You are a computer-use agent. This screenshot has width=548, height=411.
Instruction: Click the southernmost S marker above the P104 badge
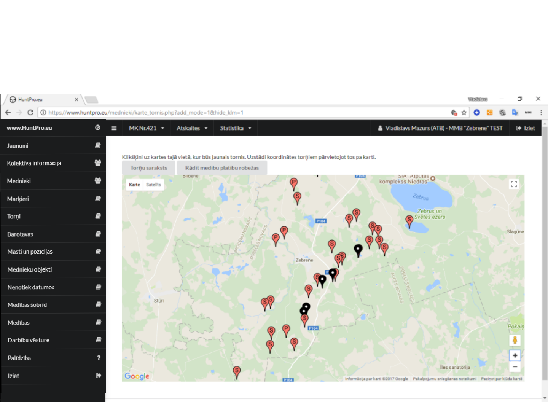pyautogui.click(x=304, y=320)
